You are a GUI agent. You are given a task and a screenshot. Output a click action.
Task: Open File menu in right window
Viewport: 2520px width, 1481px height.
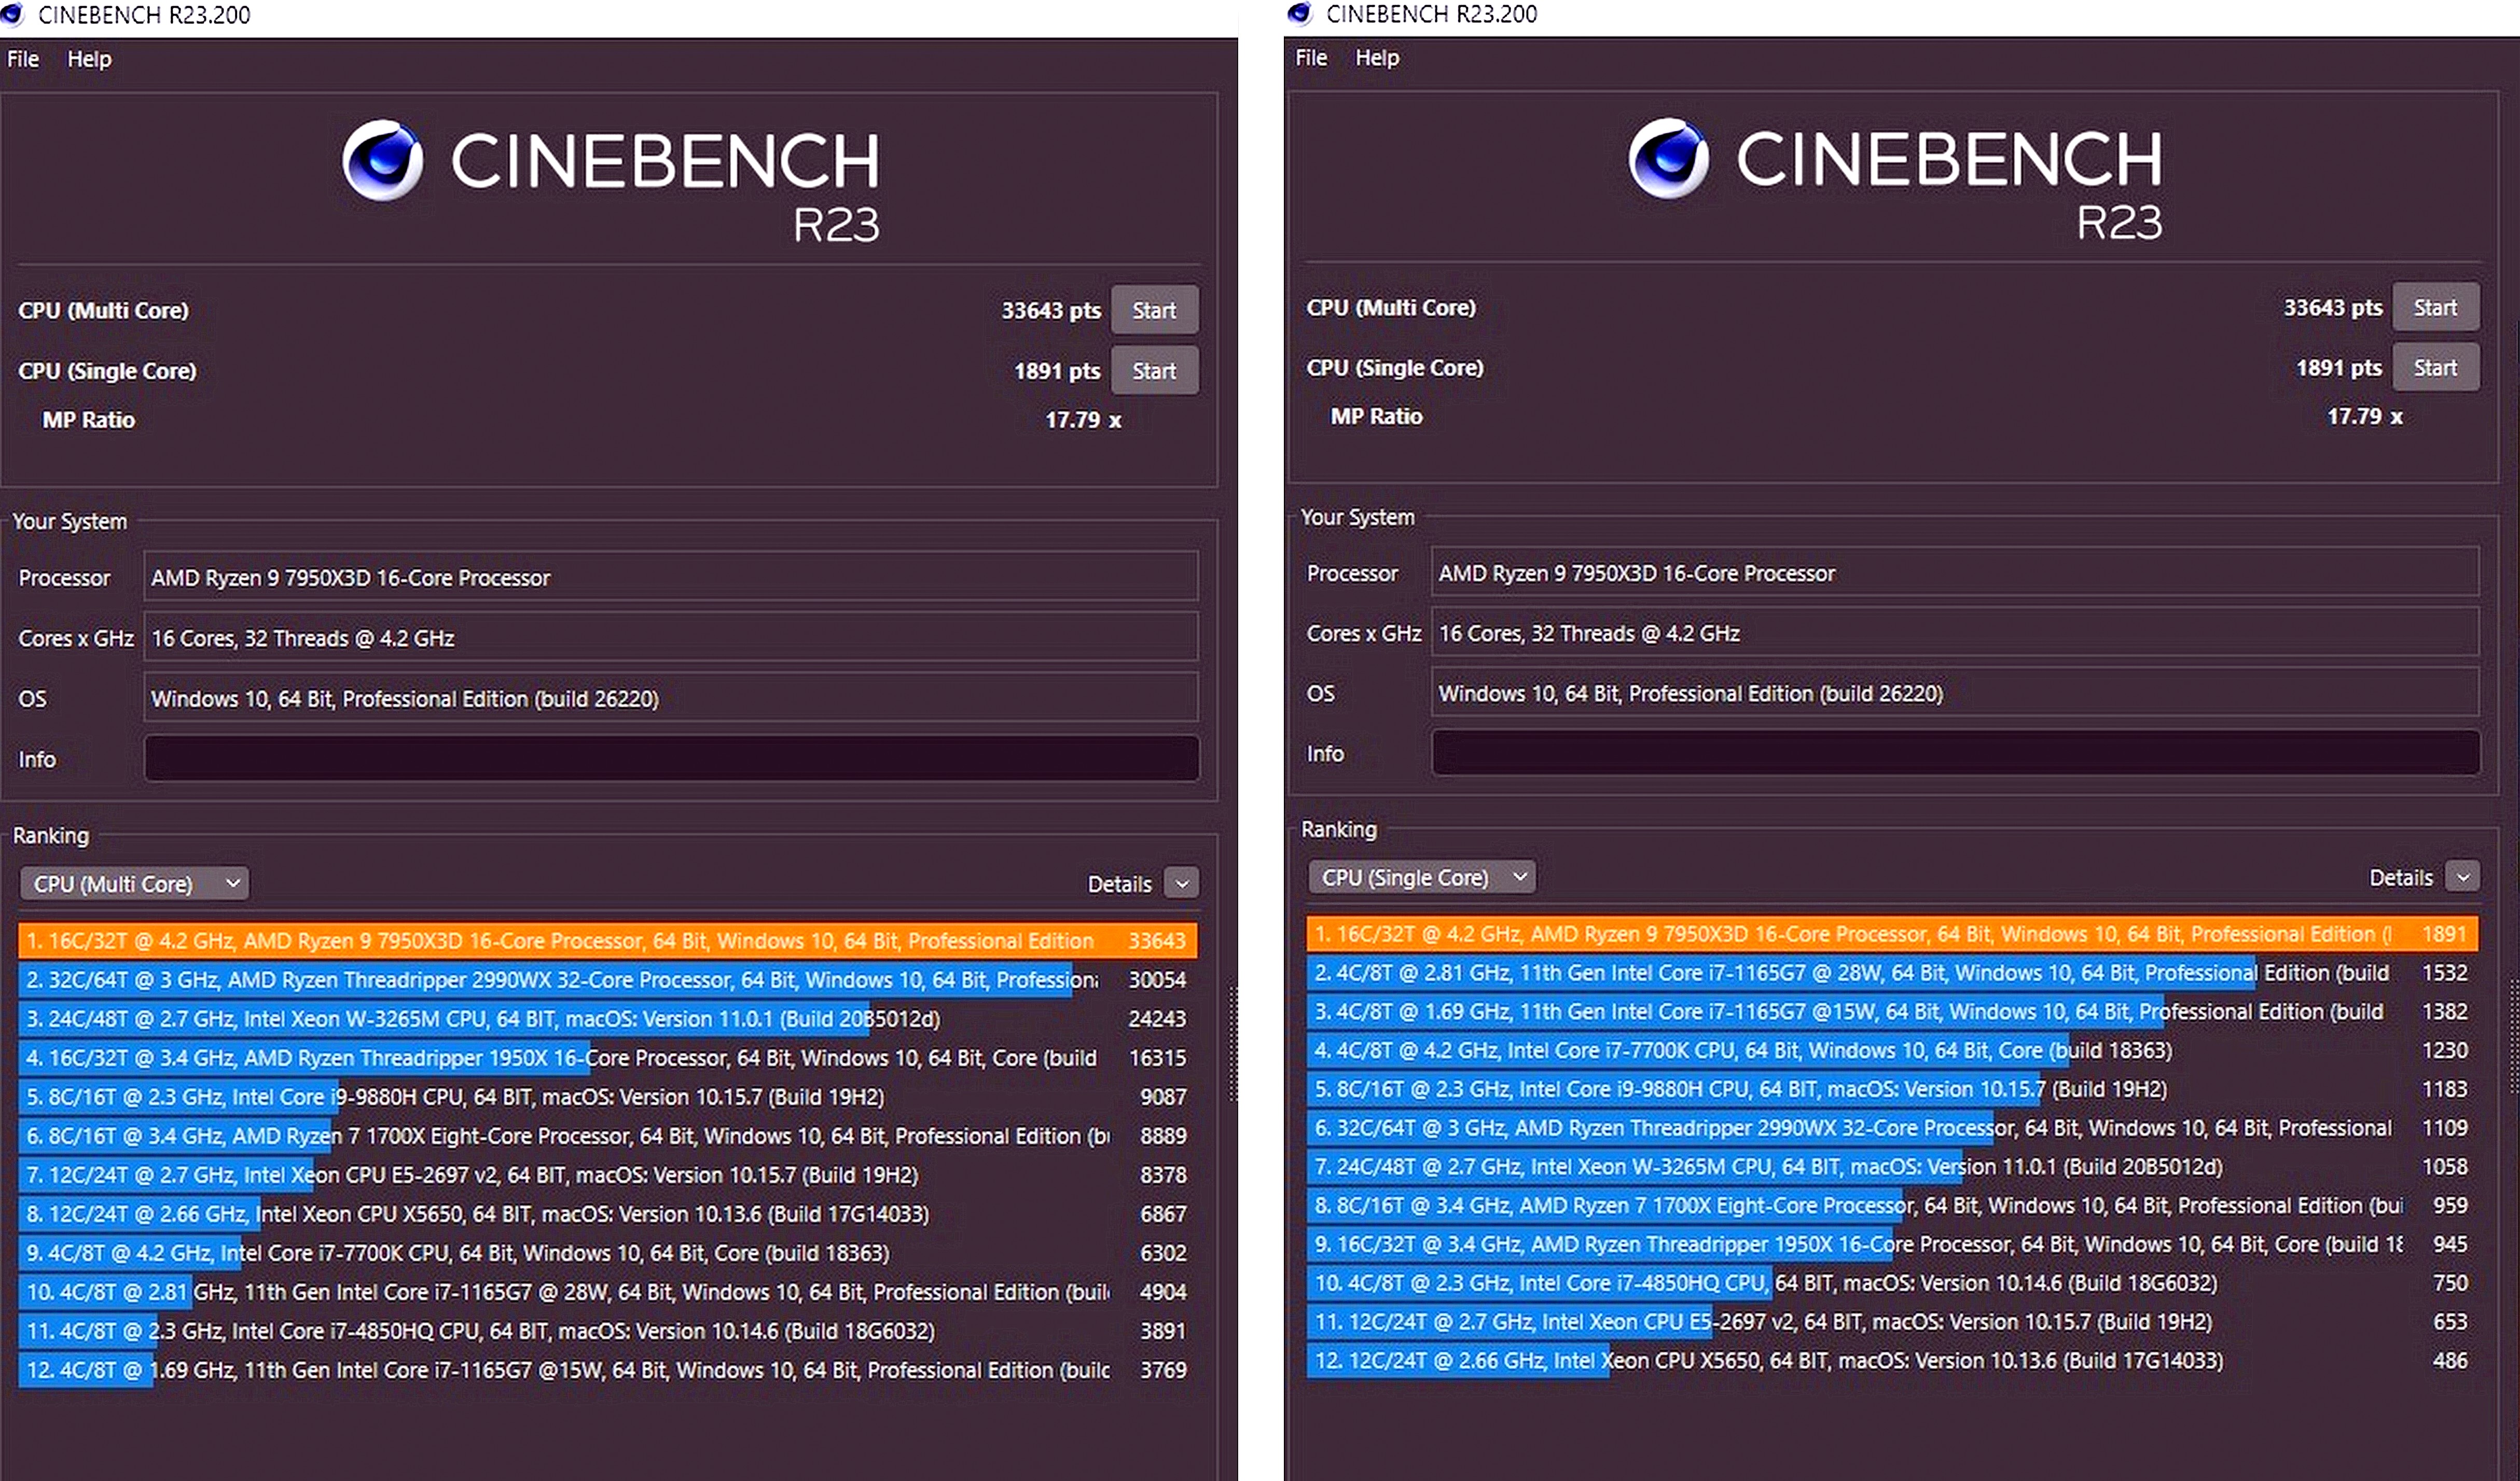coord(1311,58)
